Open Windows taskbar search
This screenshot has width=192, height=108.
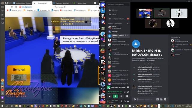7,106
